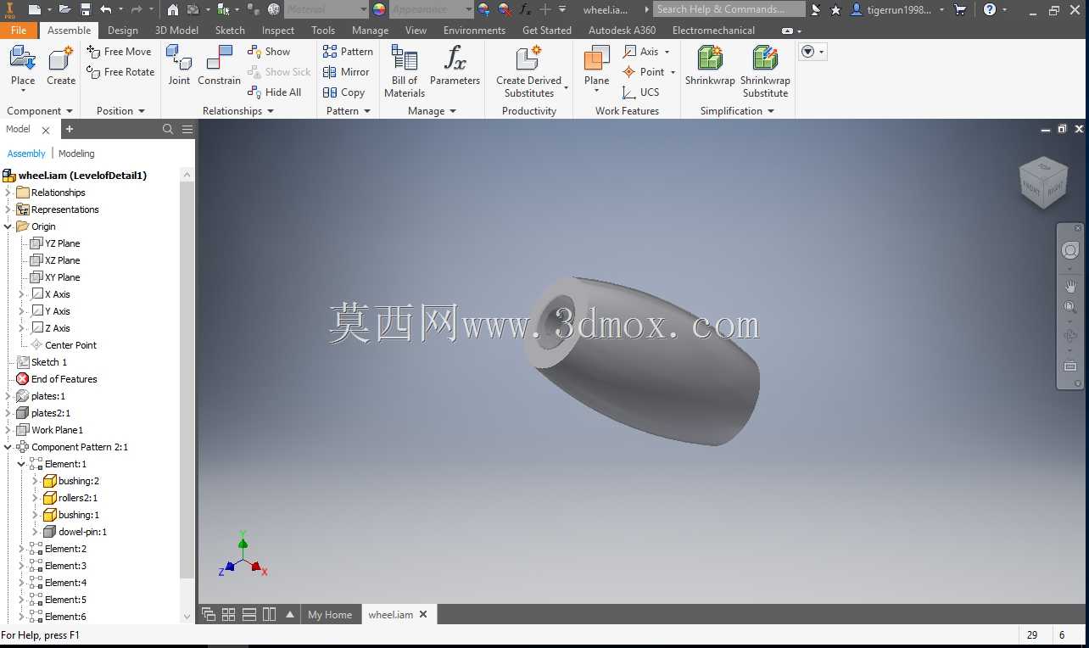Expand the plates:1 component
1089x648 pixels.
click(8, 396)
